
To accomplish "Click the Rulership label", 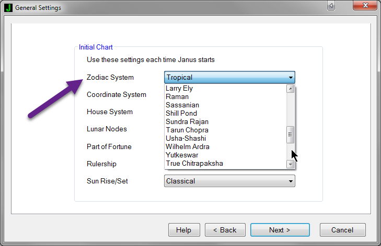I will 101,164.
